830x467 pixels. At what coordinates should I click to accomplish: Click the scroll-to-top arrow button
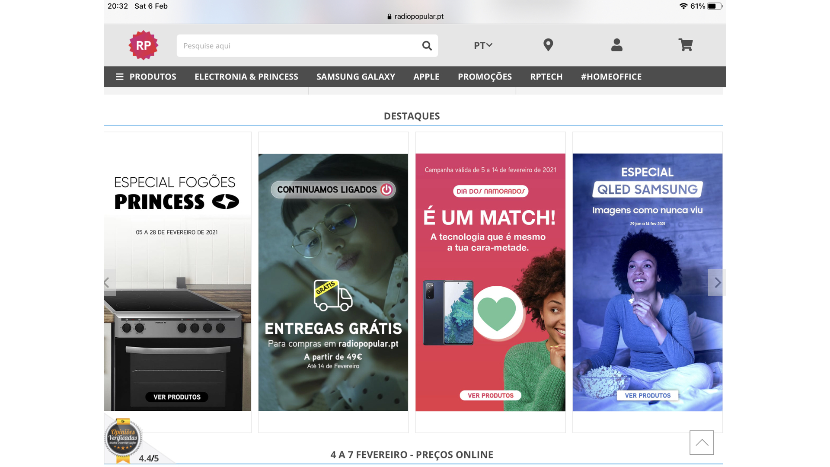pos(702,442)
